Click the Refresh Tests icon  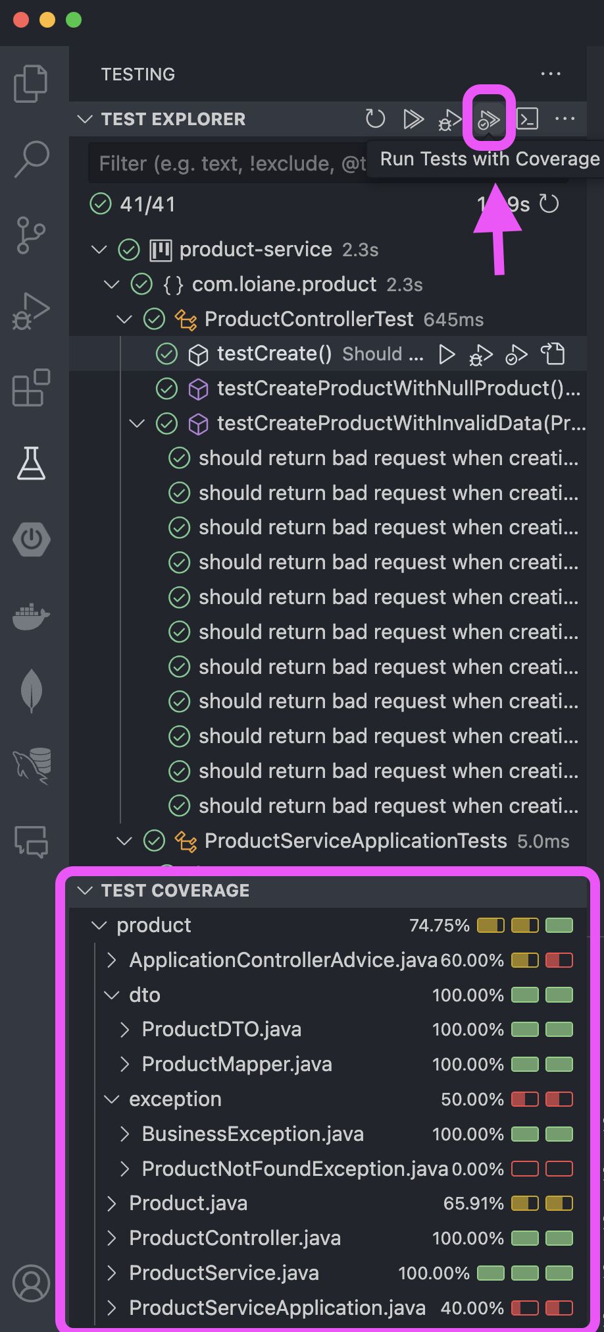click(x=375, y=119)
